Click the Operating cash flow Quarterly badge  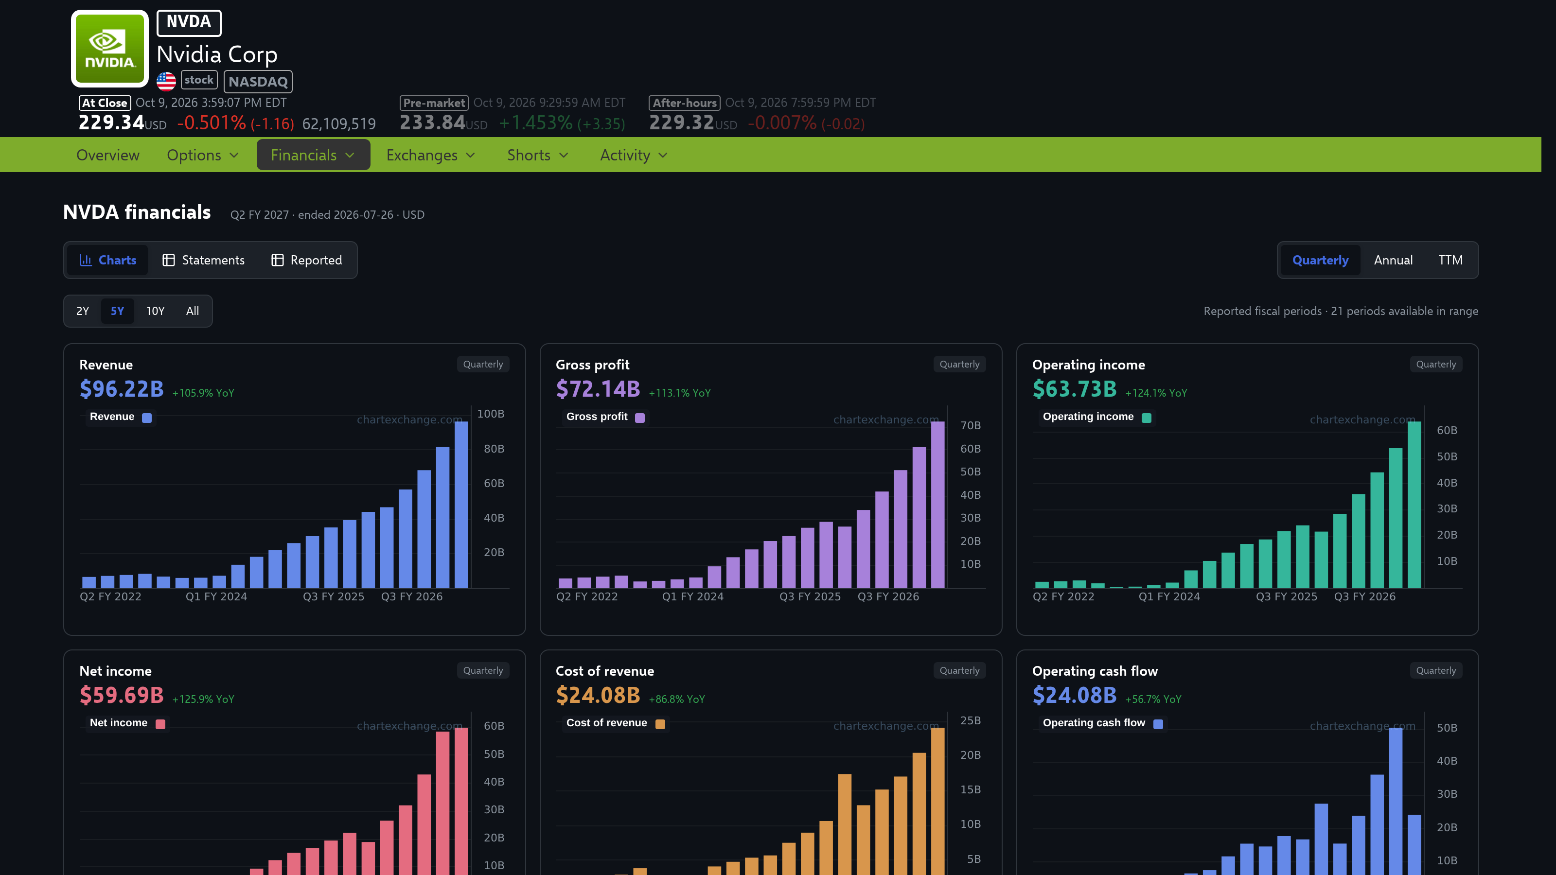pos(1436,670)
